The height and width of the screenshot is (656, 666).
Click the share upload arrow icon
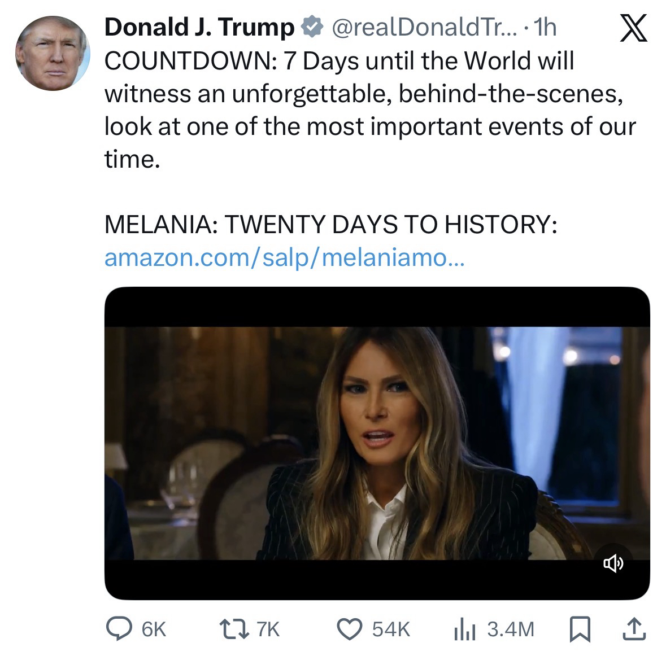pyautogui.click(x=634, y=628)
